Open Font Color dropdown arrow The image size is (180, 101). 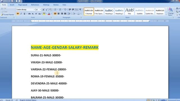pyautogui.click(x=51, y=14)
